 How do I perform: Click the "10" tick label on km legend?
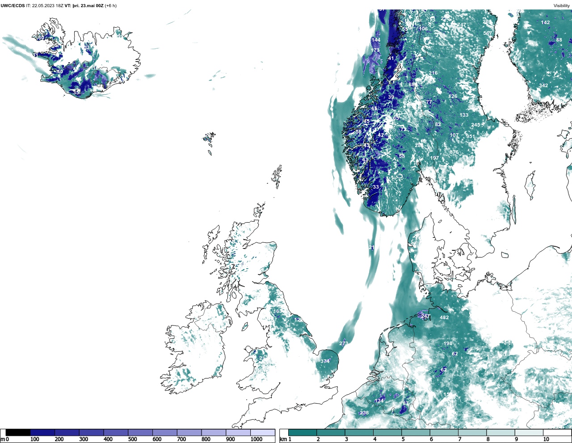point(546,439)
